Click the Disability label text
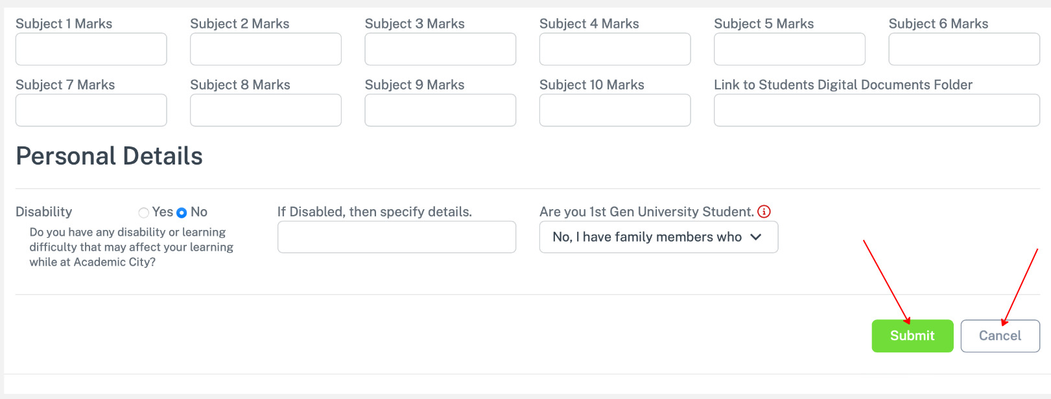1051x399 pixels. click(44, 212)
